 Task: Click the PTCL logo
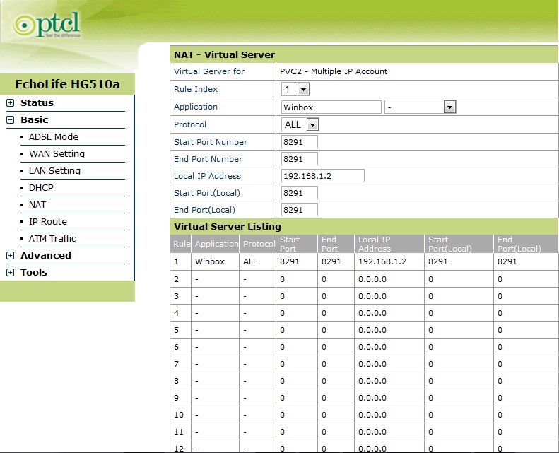click(x=47, y=24)
